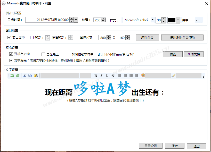Click the 预览 button
Image resolution: width=211 pixels, height=152 pixels.
coord(173,54)
